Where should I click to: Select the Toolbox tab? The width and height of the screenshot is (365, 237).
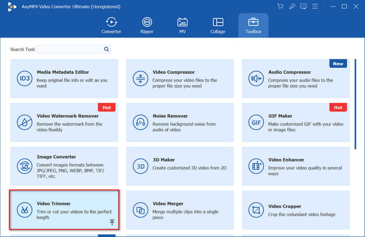[x=253, y=26]
